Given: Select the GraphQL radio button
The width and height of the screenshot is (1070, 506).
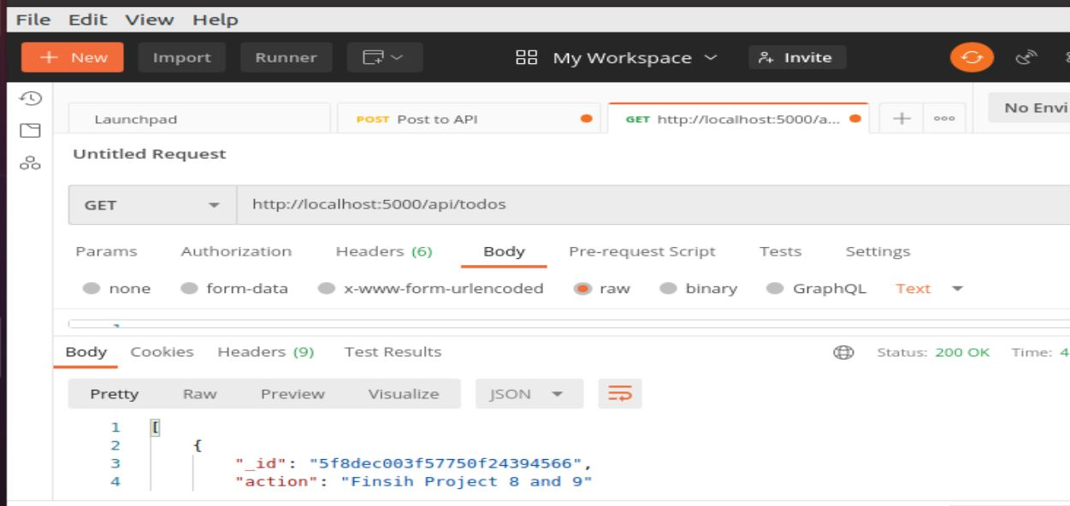Looking at the screenshot, I should pos(775,289).
